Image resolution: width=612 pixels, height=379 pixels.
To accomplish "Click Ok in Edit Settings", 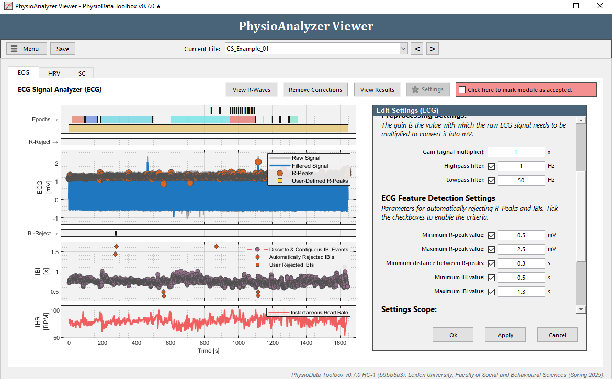I will [453, 335].
